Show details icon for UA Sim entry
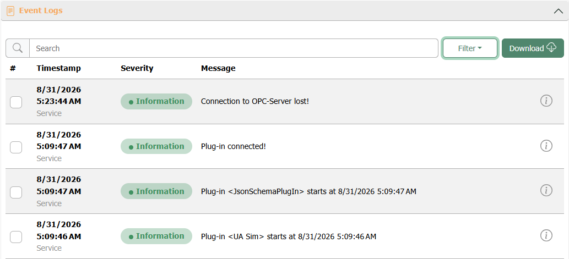Viewport: 569px width, 259px height. click(x=546, y=235)
